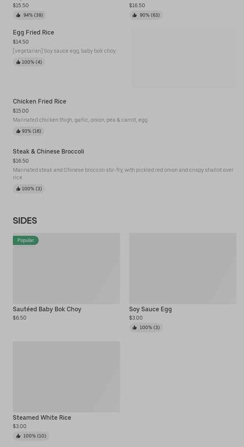244x447 pixels.
Task: Click the thumbs-up icon for Steak & Chinese Broccoli
Action: 18,189
